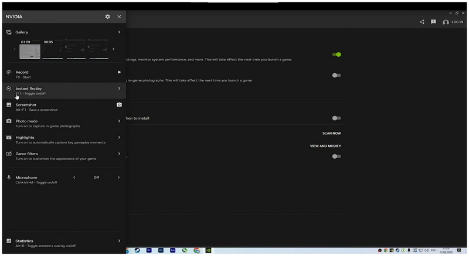Click the LOG IN link

(x=457, y=22)
